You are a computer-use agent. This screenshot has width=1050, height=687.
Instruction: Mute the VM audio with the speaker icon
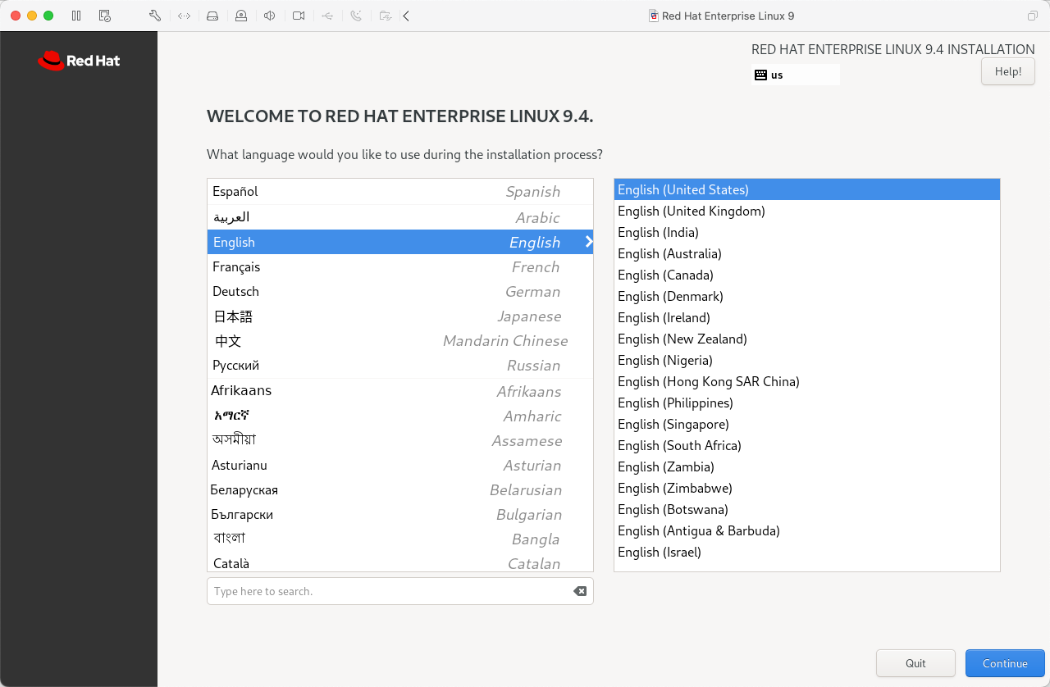[x=269, y=16]
